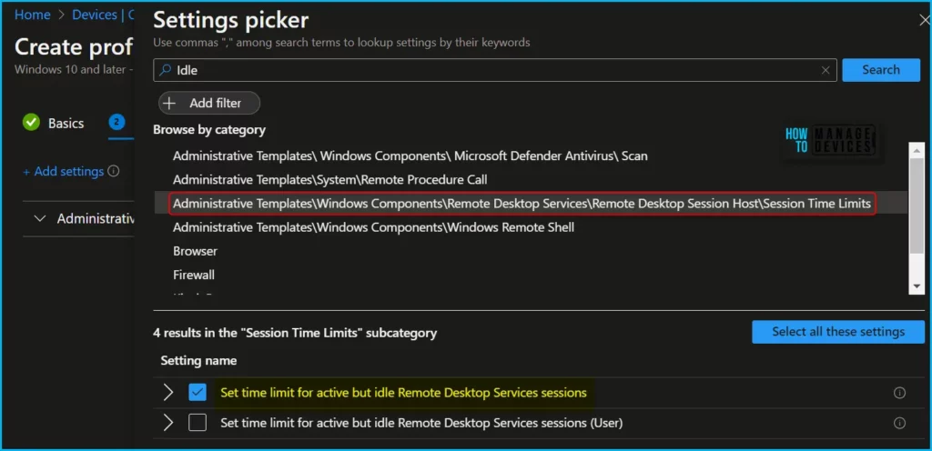Check the idle sessions (User) setting checkbox

tap(198, 423)
